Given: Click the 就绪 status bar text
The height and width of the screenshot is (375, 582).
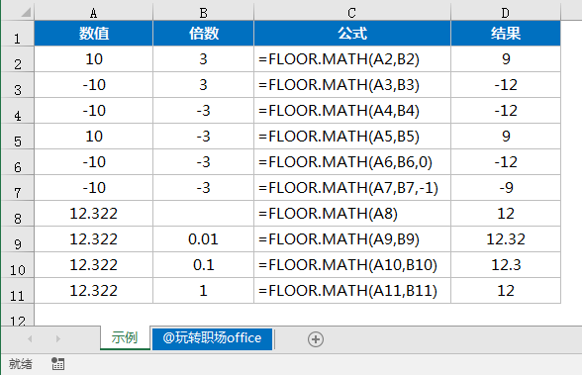Looking at the screenshot, I should coord(21,364).
